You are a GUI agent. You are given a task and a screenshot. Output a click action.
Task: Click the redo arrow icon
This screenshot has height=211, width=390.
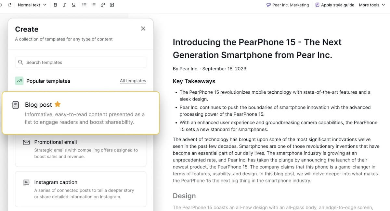9,5
